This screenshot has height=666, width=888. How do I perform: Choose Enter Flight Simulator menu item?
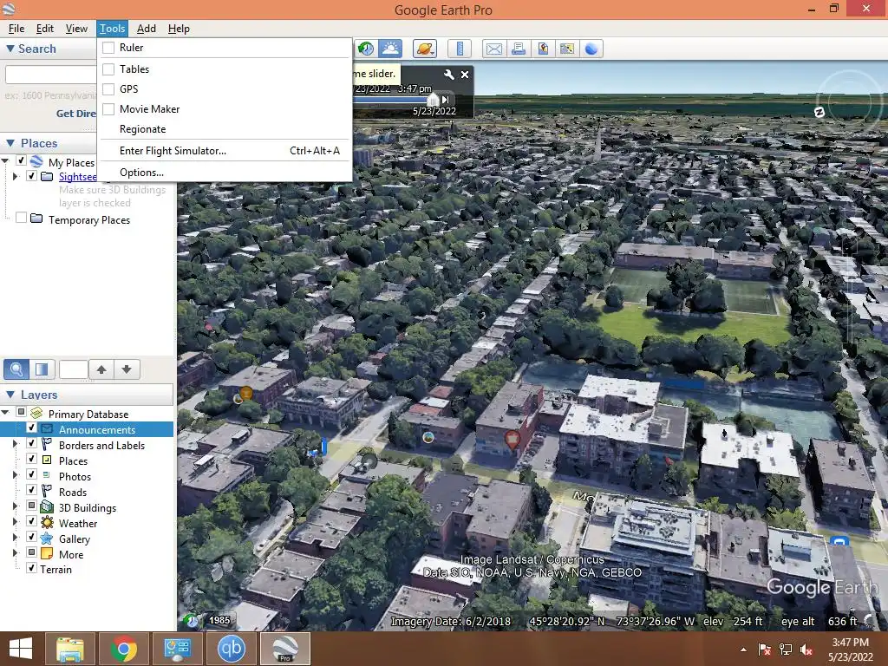point(226,151)
